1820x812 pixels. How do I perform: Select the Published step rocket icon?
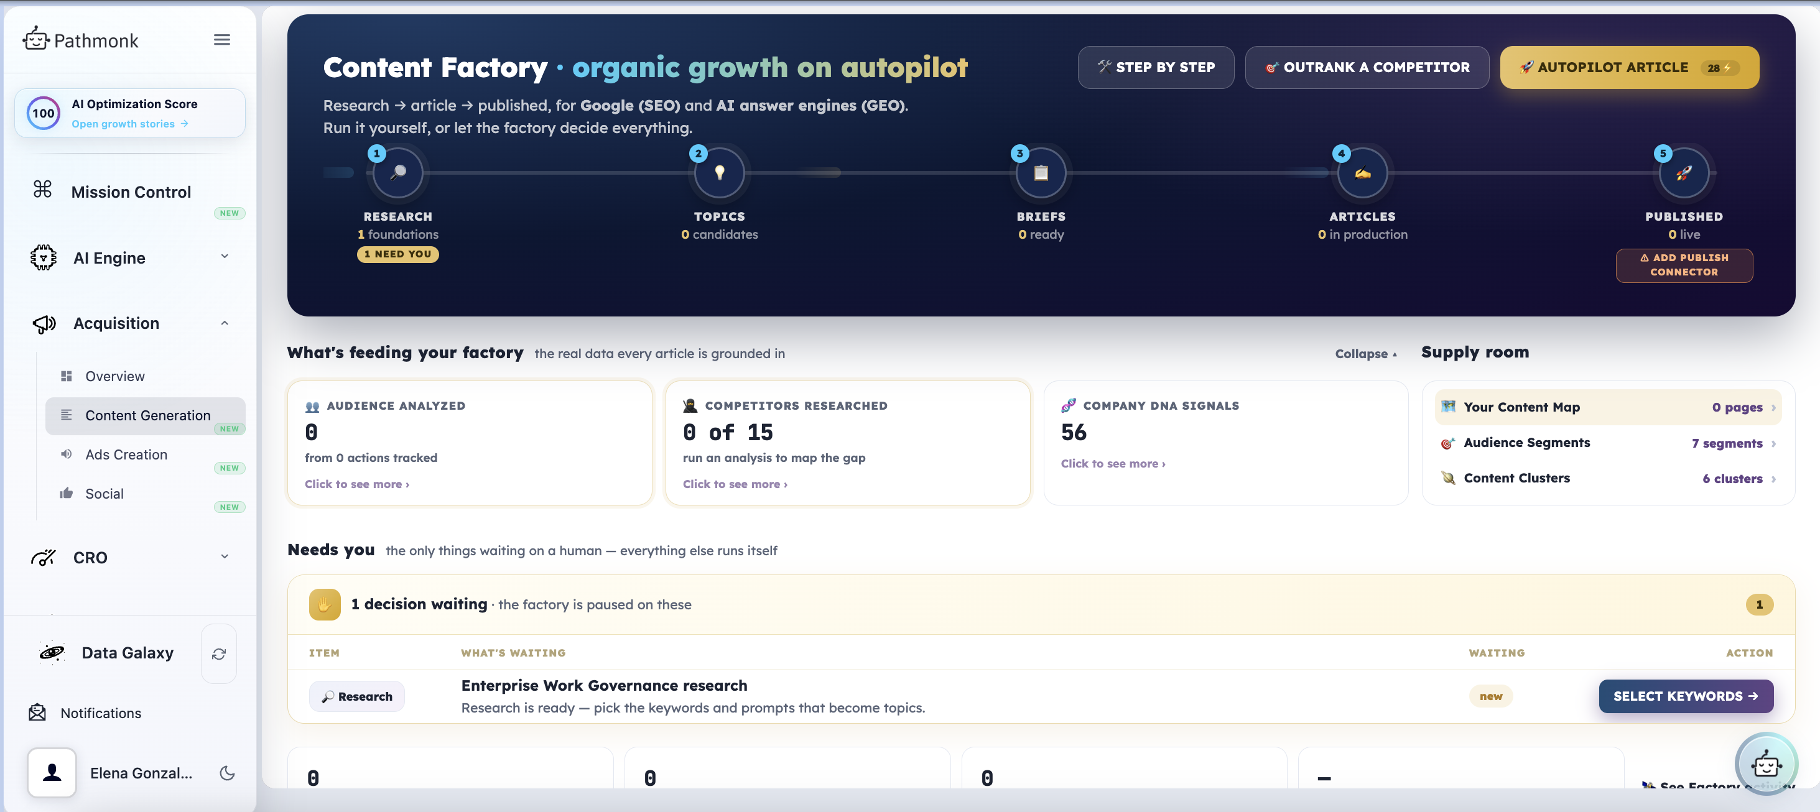(x=1684, y=172)
